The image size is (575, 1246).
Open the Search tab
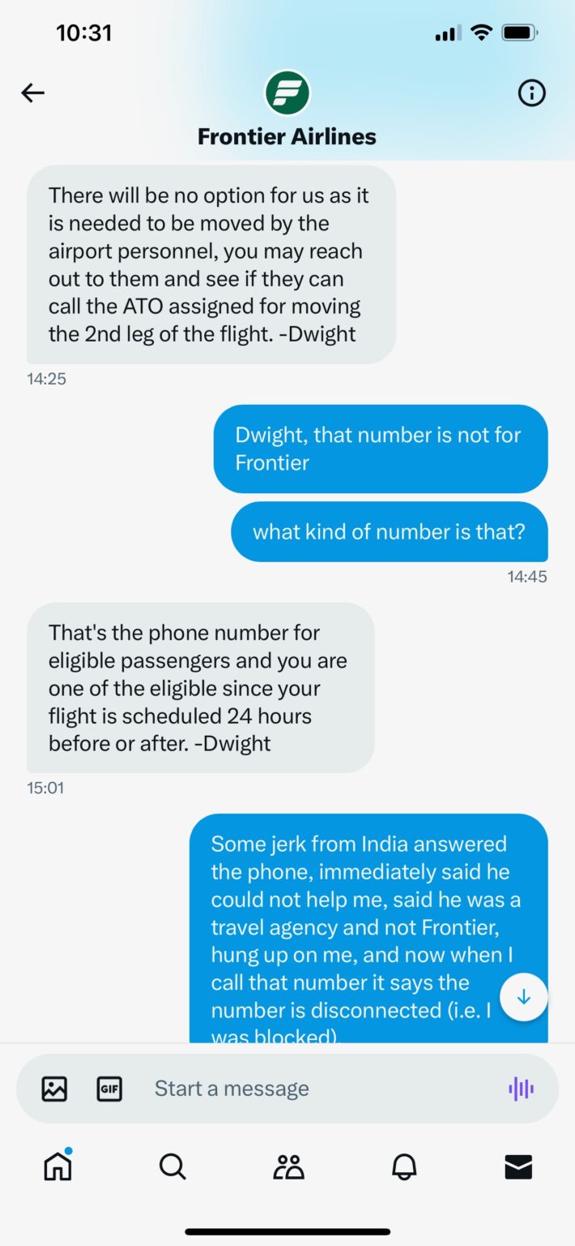point(172,1167)
